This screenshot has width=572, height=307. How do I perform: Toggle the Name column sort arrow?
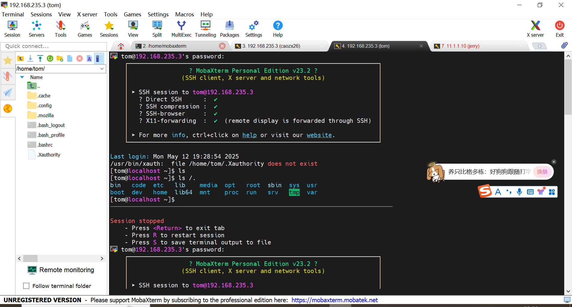pos(22,77)
